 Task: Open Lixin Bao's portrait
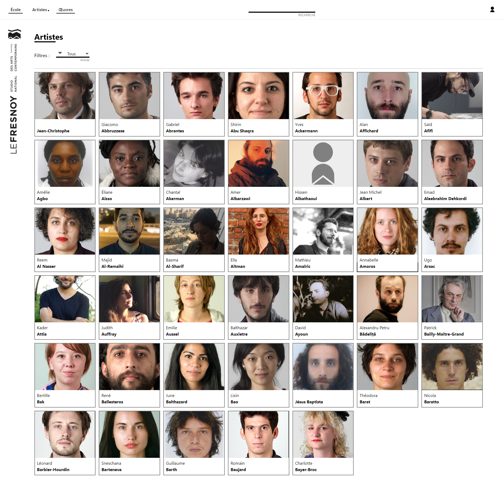pyautogui.click(x=258, y=367)
